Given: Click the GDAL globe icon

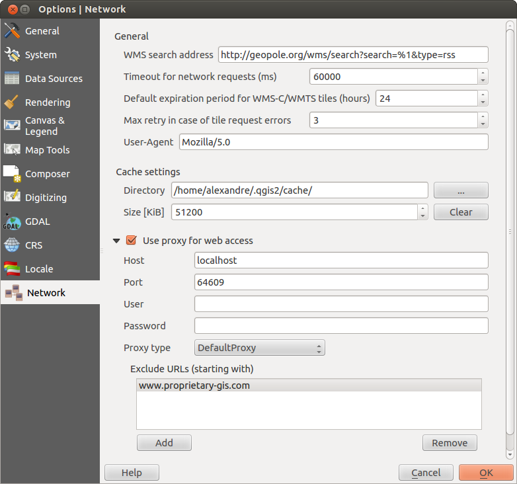Looking at the screenshot, I should click(x=12, y=222).
